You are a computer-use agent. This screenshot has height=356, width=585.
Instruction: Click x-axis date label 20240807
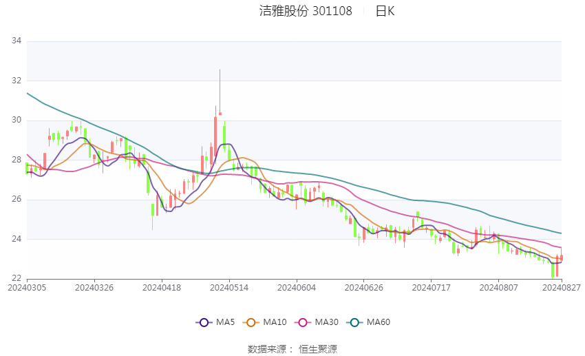pos(499,288)
